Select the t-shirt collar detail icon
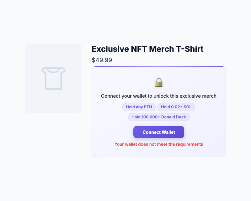The image size is (251, 201). [53, 70]
